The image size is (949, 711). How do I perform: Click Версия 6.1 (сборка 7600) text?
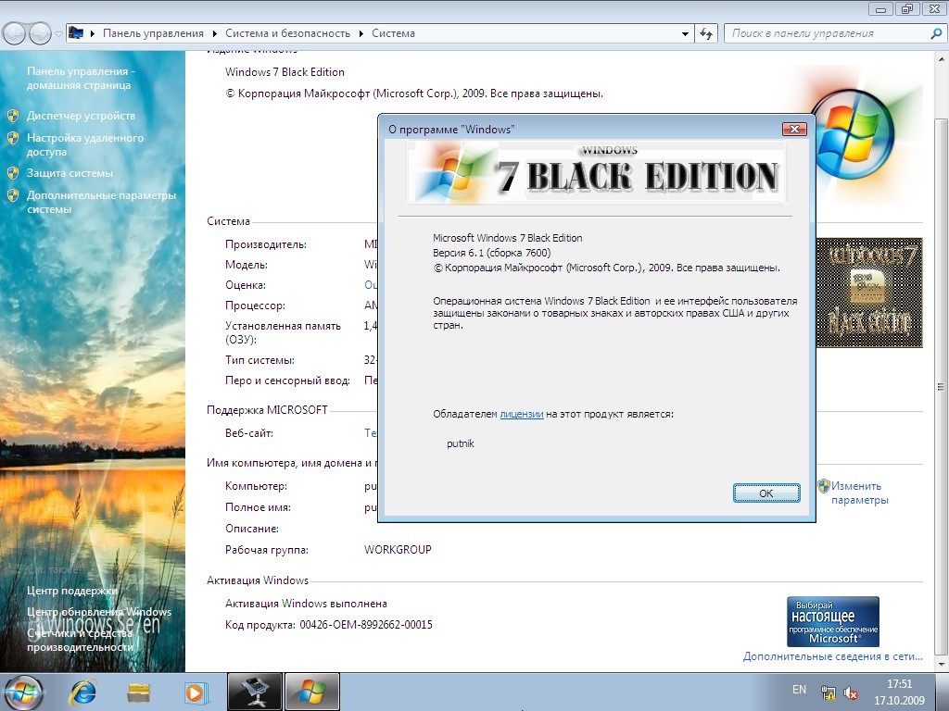491,253
